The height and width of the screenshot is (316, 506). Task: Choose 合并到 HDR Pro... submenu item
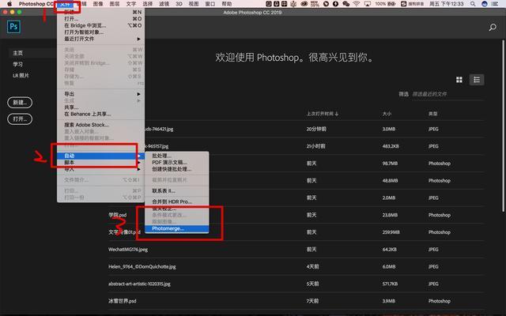click(177, 201)
